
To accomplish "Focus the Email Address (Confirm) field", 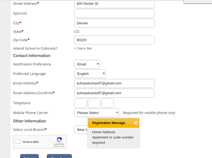I will point(114,93).
